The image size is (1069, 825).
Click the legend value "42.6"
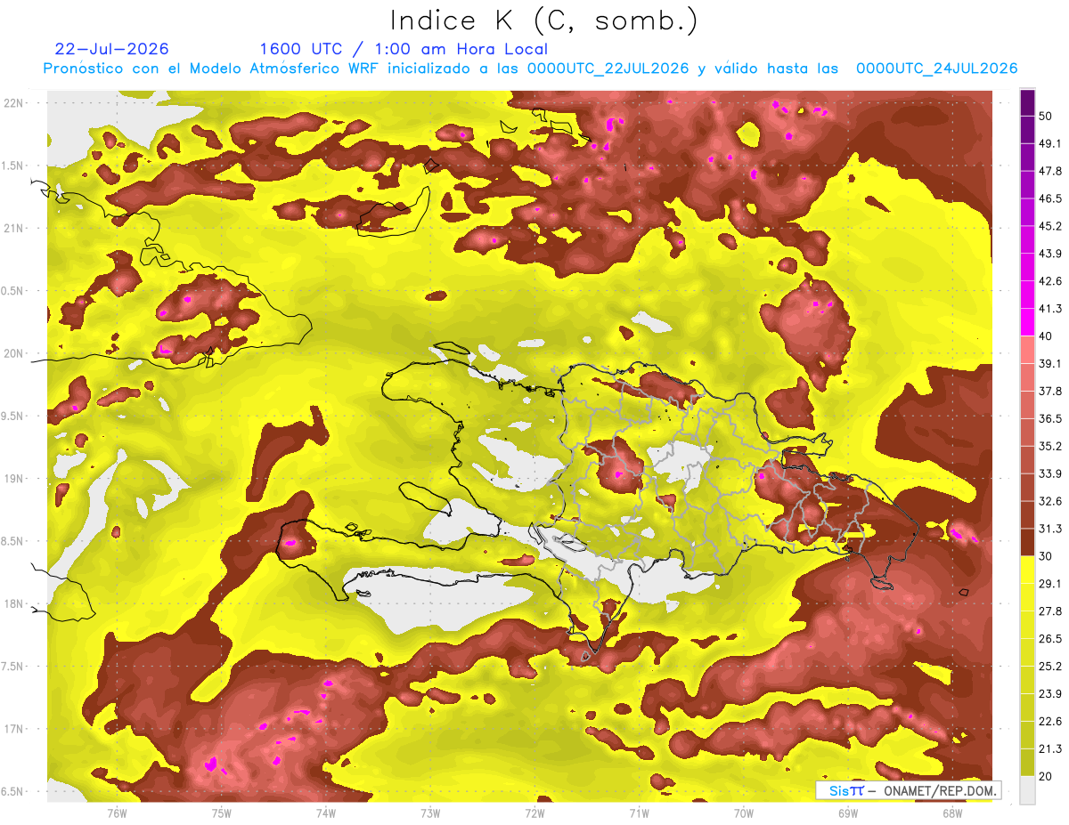(x=1049, y=281)
